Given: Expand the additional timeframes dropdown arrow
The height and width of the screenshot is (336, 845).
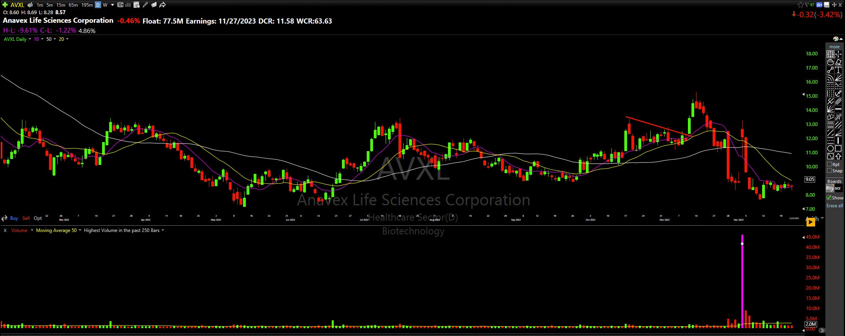Looking at the screenshot, I should (112, 5).
